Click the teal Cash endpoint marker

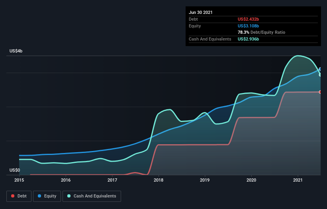click(x=320, y=75)
